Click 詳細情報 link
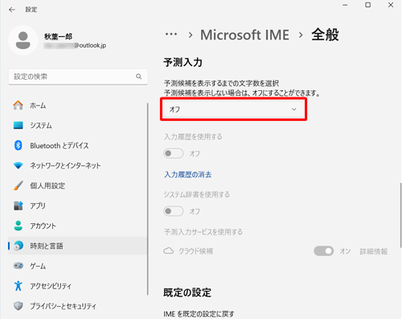This screenshot has height=319, width=402. (x=374, y=251)
